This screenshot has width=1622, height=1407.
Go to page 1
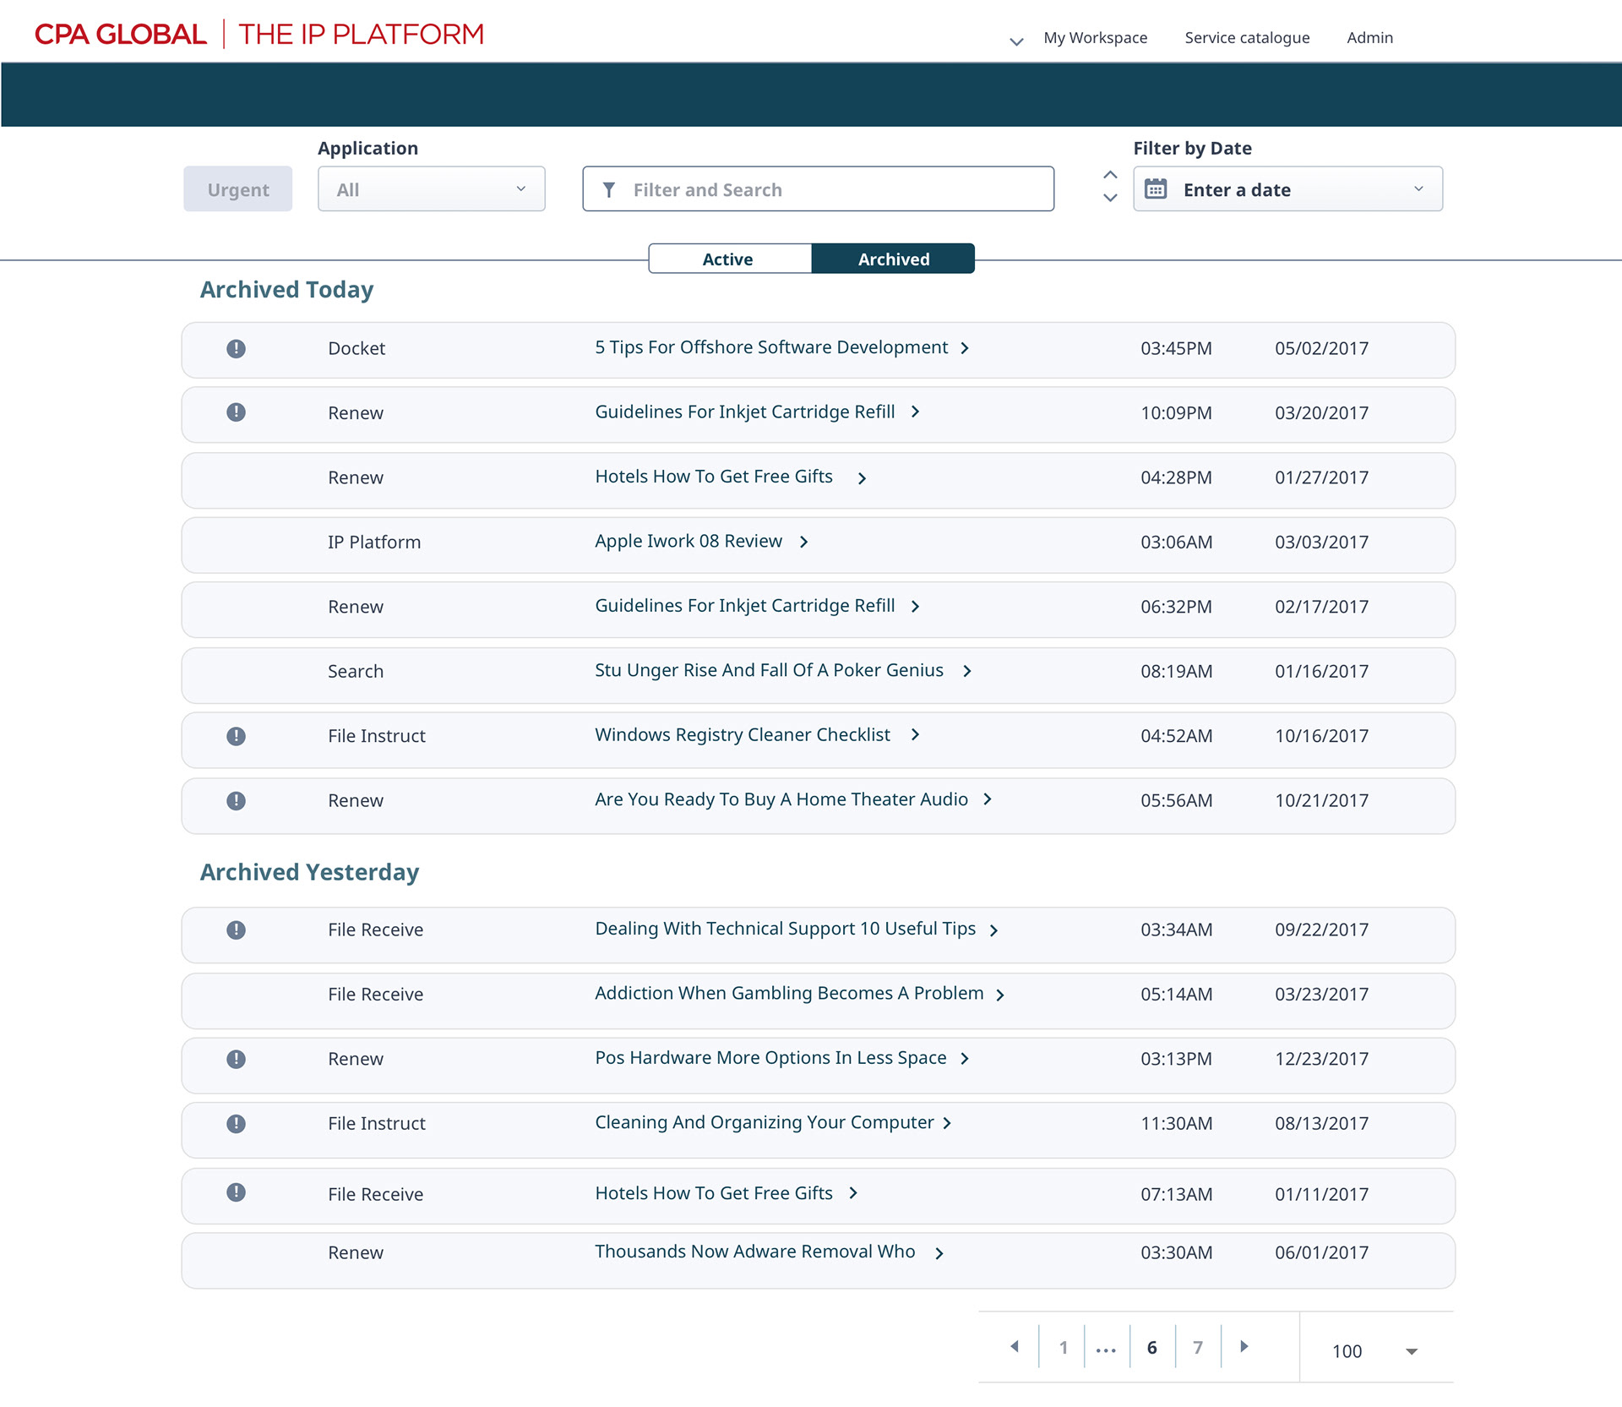click(x=1063, y=1348)
